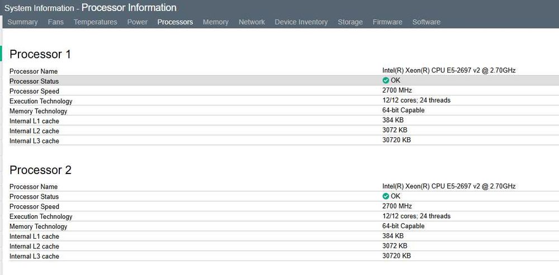
Task: Switch to the Fans tab
Action: click(x=56, y=22)
